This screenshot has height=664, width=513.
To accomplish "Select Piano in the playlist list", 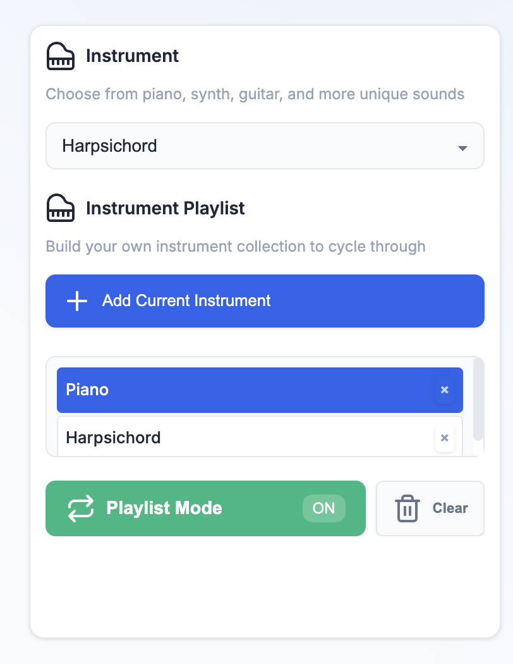I will [x=190, y=390].
